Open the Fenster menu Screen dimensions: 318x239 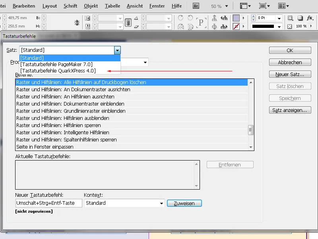(157, 6)
